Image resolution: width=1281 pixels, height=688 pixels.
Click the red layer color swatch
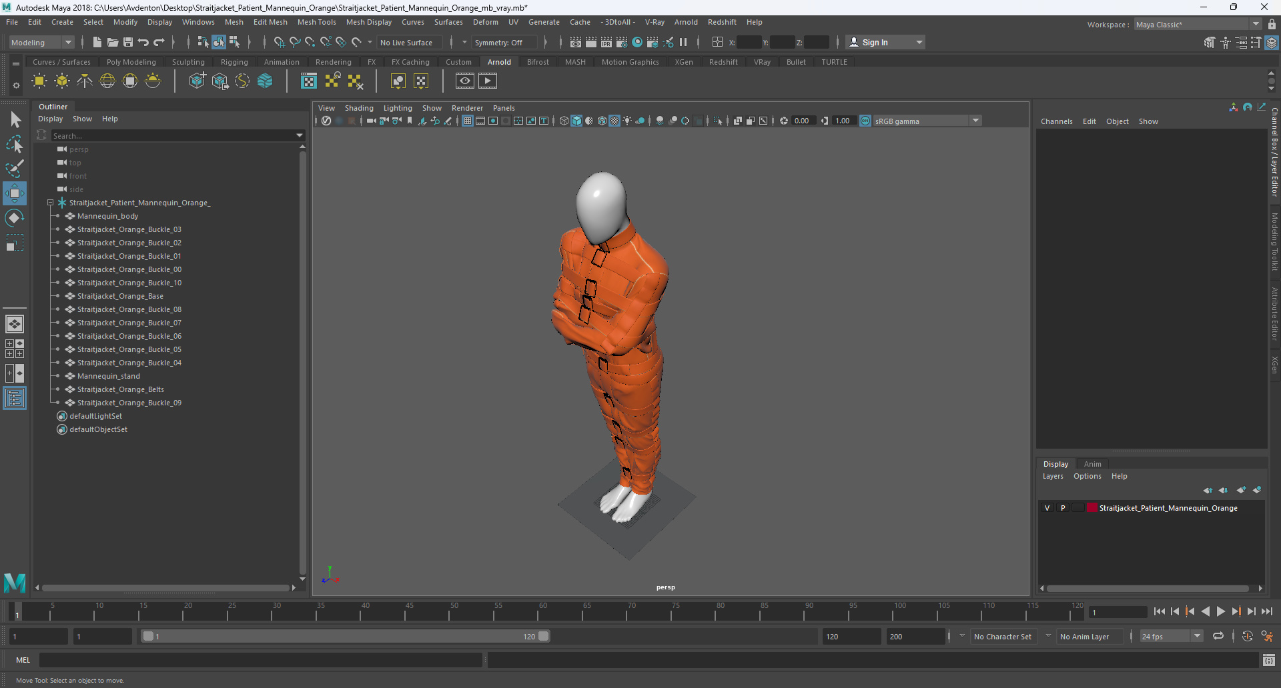click(x=1092, y=508)
